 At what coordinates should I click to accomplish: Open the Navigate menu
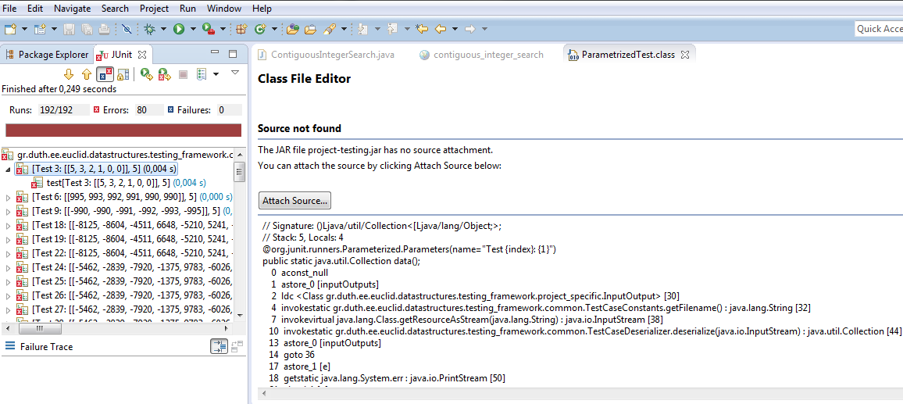tap(72, 9)
